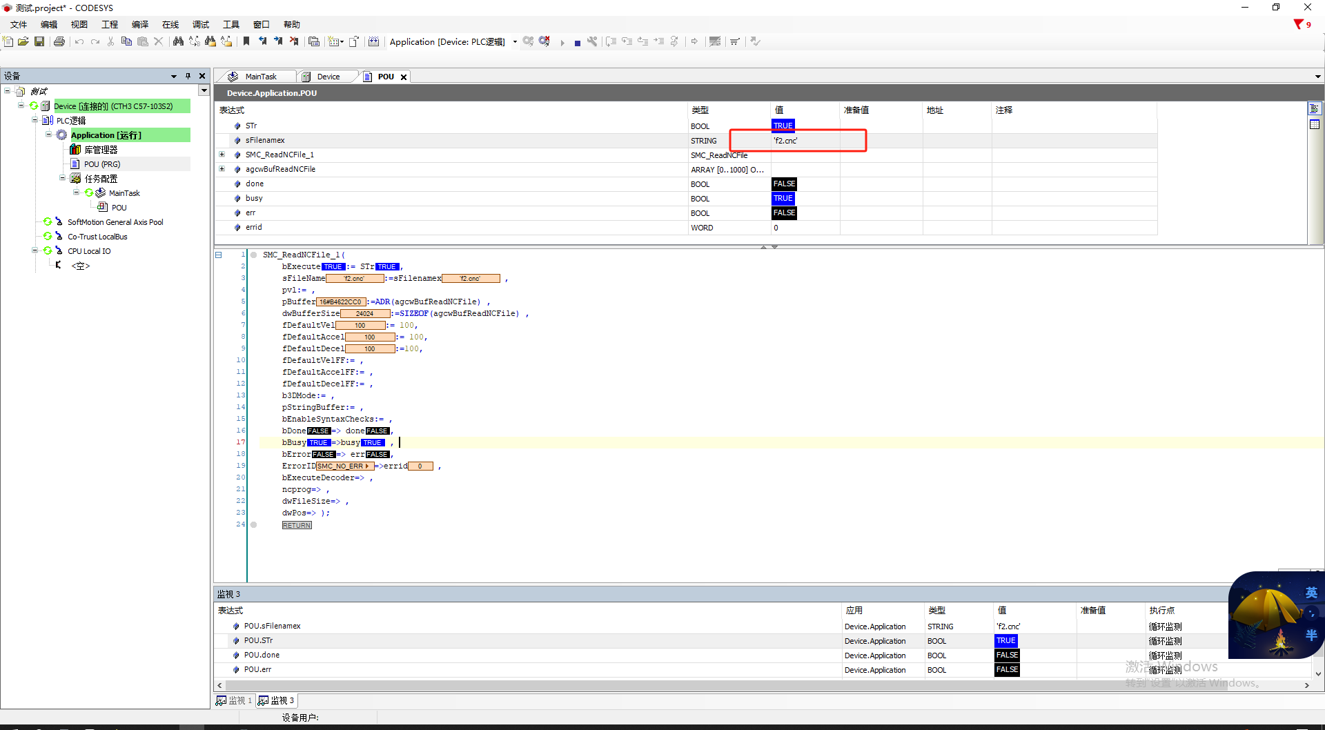
Task: Clear all bookmarks icon
Action: (294, 41)
